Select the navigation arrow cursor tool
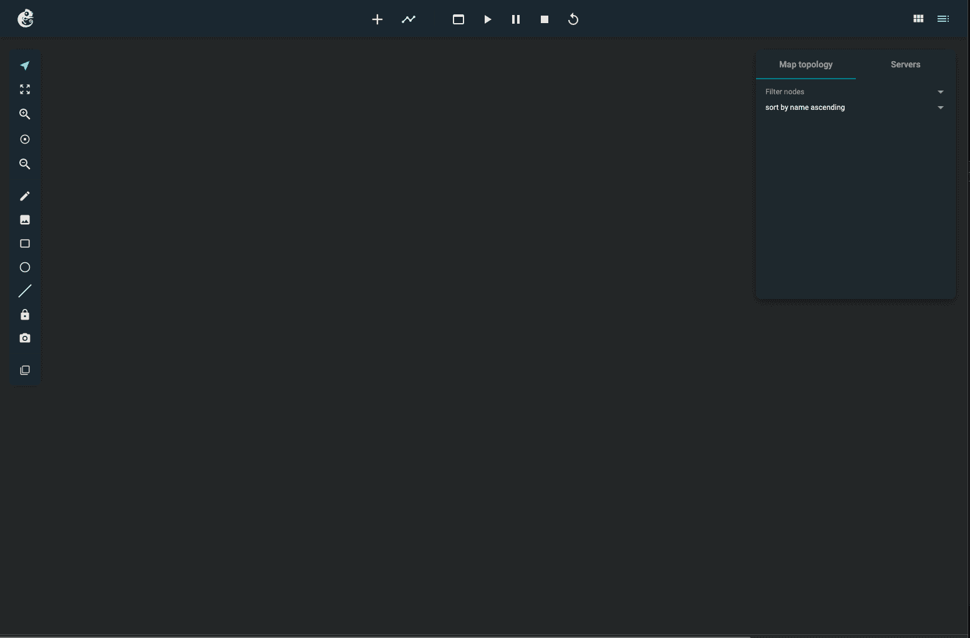The image size is (970, 638). pyautogui.click(x=25, y=66)
